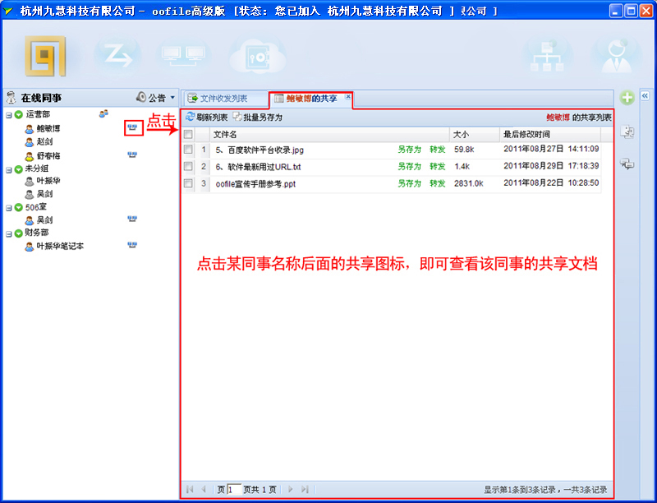Check the box for oofile宣传手册参考.ppt
Image resolution: width=657 pixels, height=503 pixels.
pyautogui.click(x=188, y=183)
